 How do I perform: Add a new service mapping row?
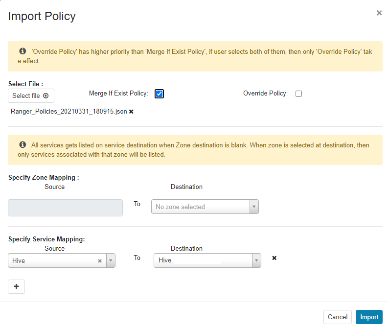click(x=16, y=286)
